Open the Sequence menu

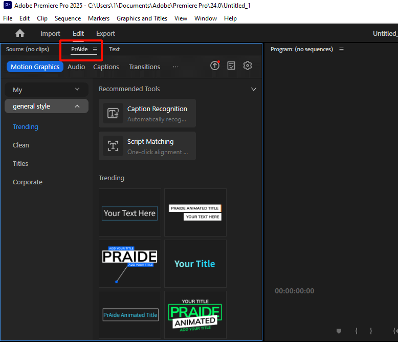[68, 18]
